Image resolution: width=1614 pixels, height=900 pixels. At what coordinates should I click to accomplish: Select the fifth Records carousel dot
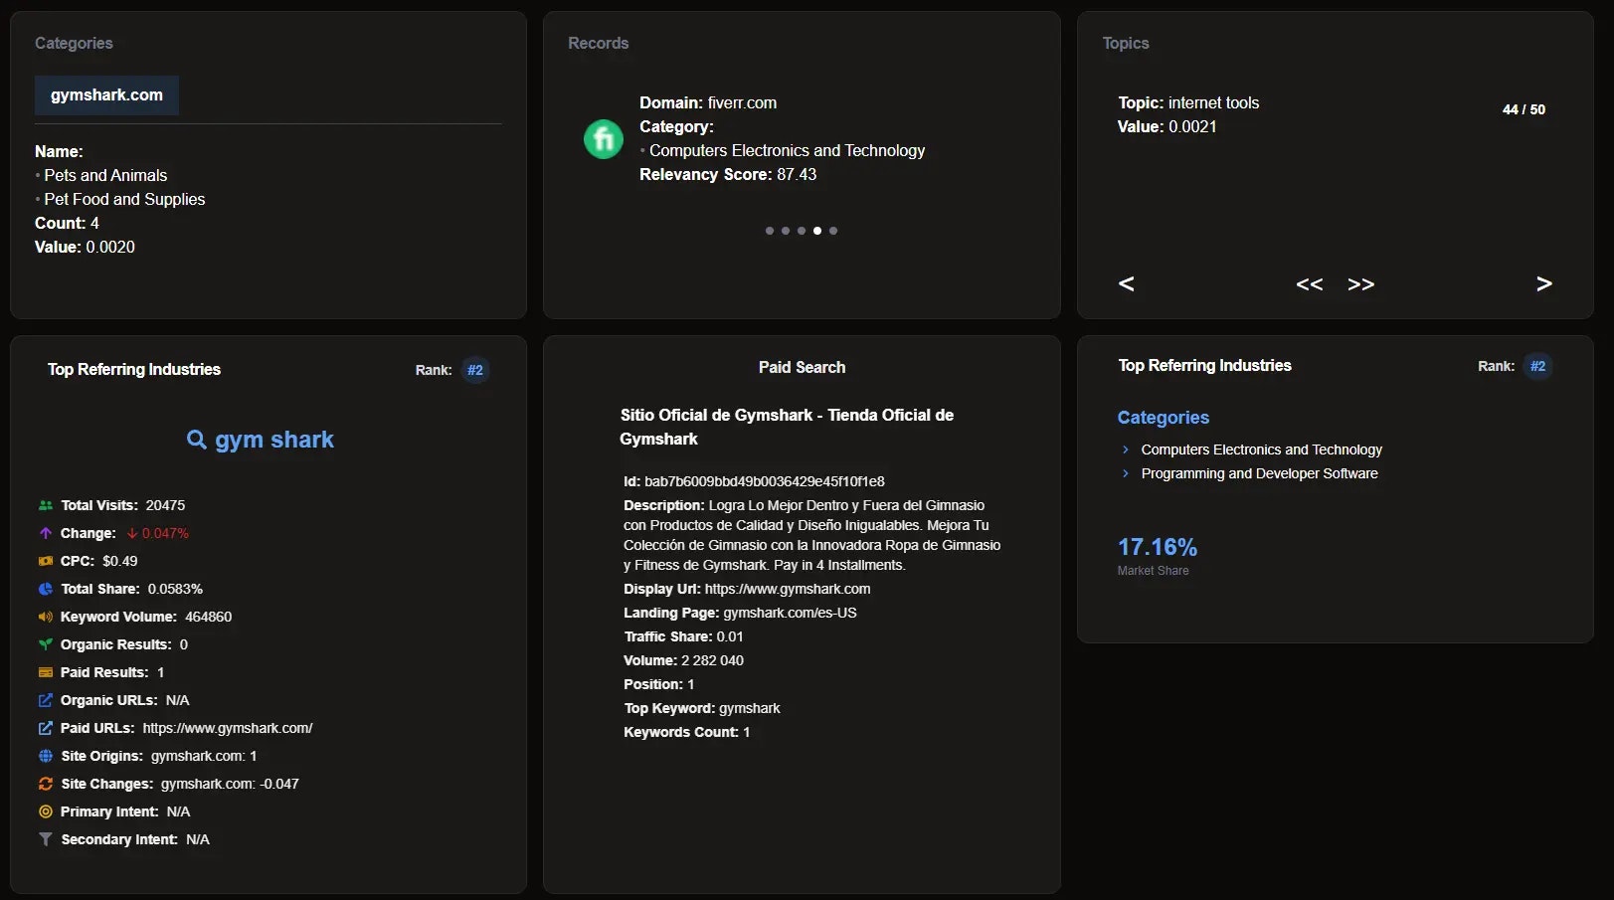point(833,231)
